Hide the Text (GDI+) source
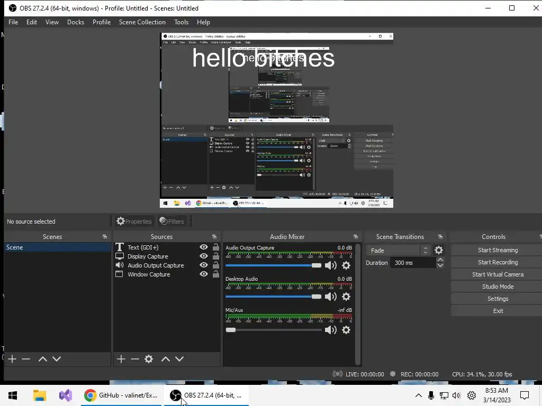542x406 pixels. point(204,247)
